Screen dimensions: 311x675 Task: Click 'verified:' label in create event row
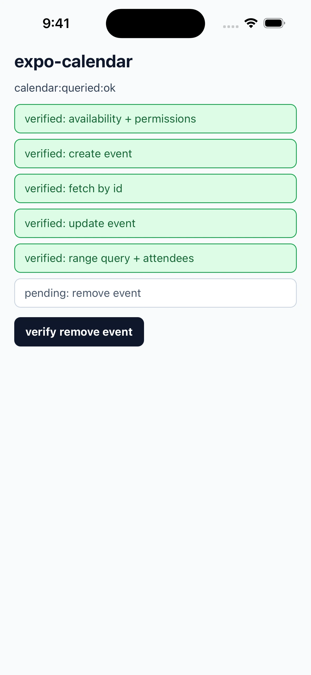(45, 154)
